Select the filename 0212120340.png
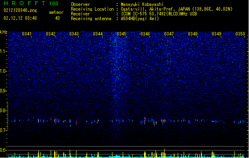This screenshot has height=158, width=249. 20,11
